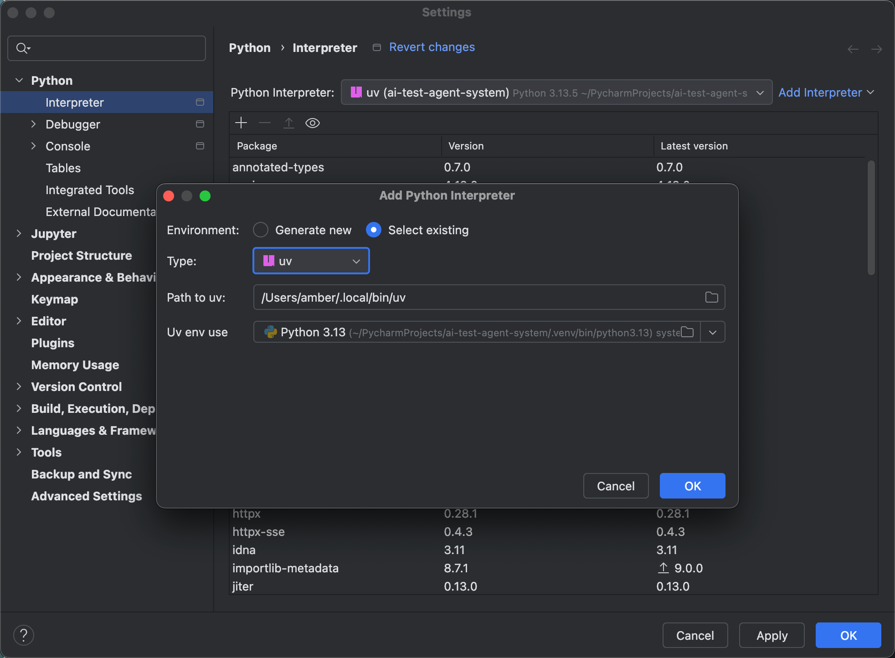This screenshot has width=895, height=658.
Task: Click the uninstall package minus icon
Action: point(265,123)
